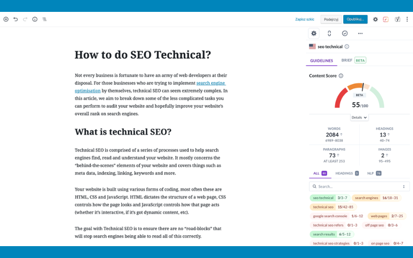
Task: Click the heading What is technical SEO?
Action: (123, 132)
